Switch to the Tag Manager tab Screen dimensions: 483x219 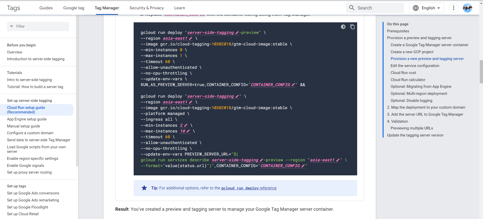(x=107, y=8)
